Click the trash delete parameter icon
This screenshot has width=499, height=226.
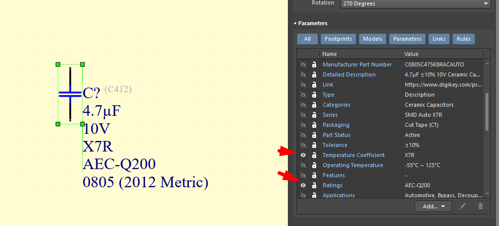tap(480, 206)
